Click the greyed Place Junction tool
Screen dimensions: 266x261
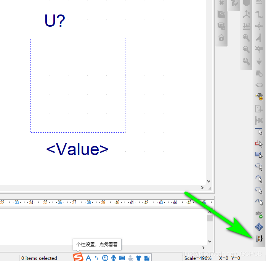click(x=259, y=26)
